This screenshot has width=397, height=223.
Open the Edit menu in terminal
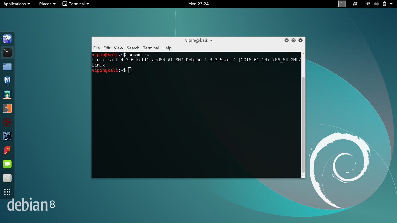(107, 48)
